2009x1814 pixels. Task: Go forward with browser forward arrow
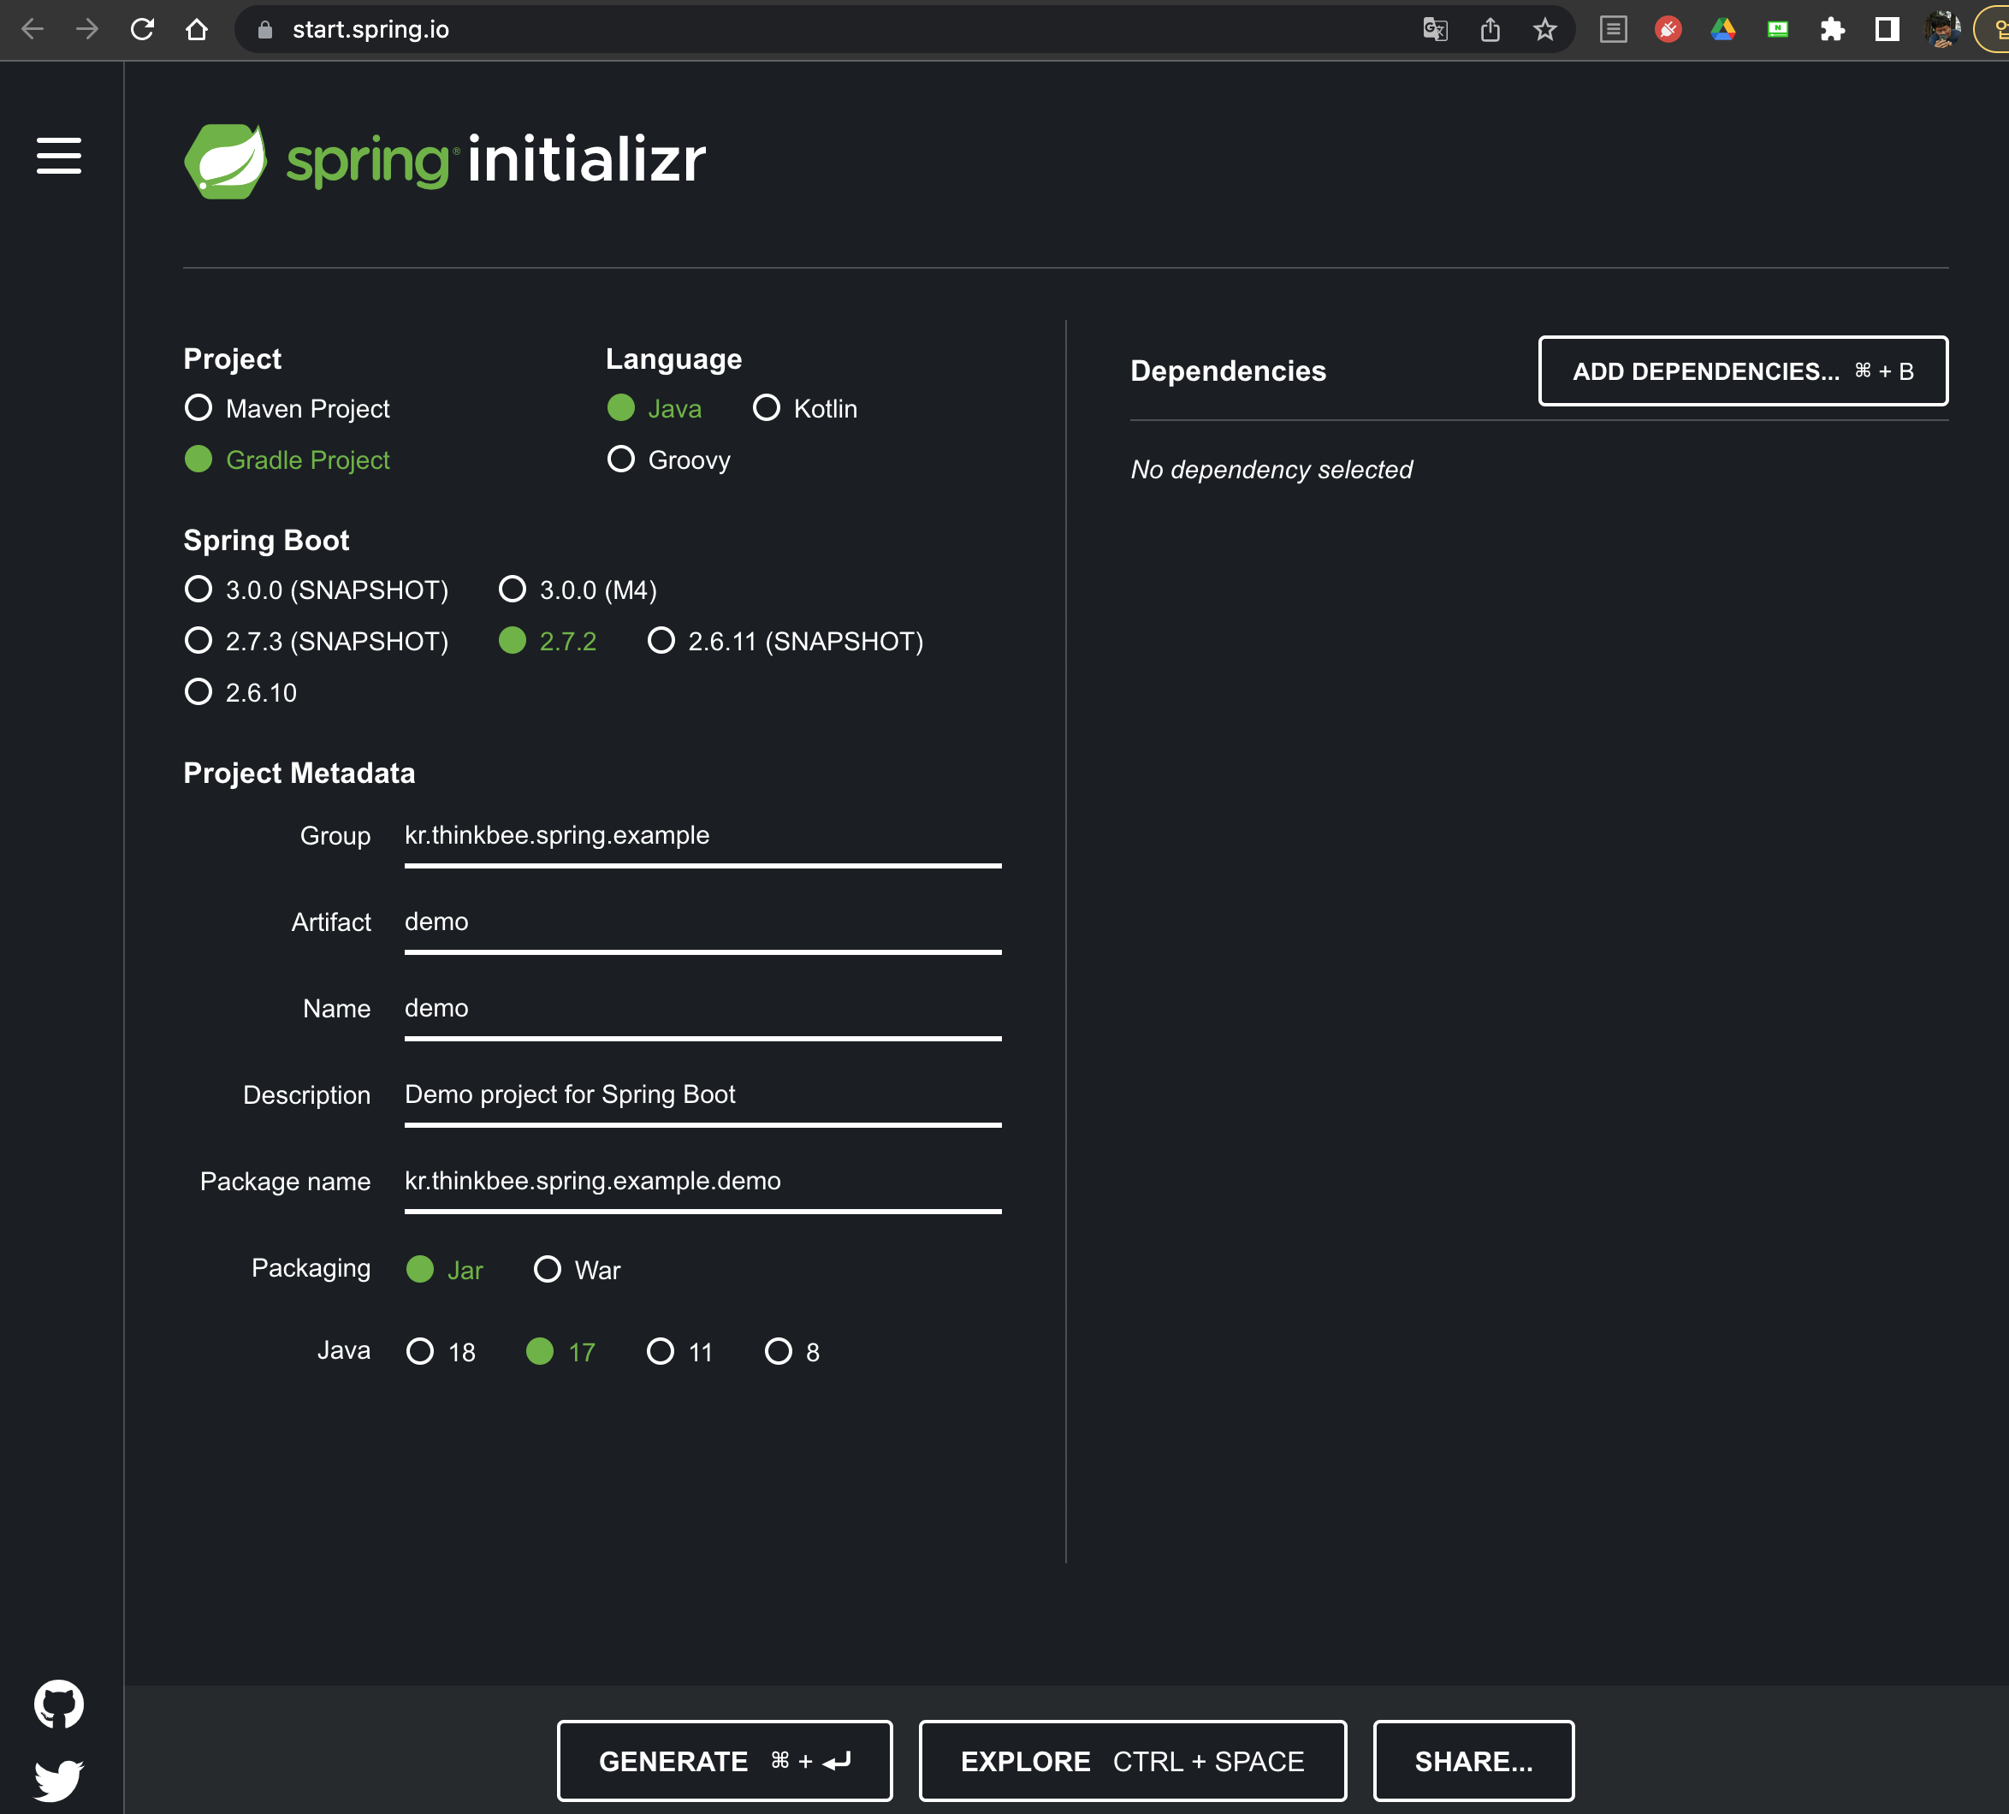87,29
